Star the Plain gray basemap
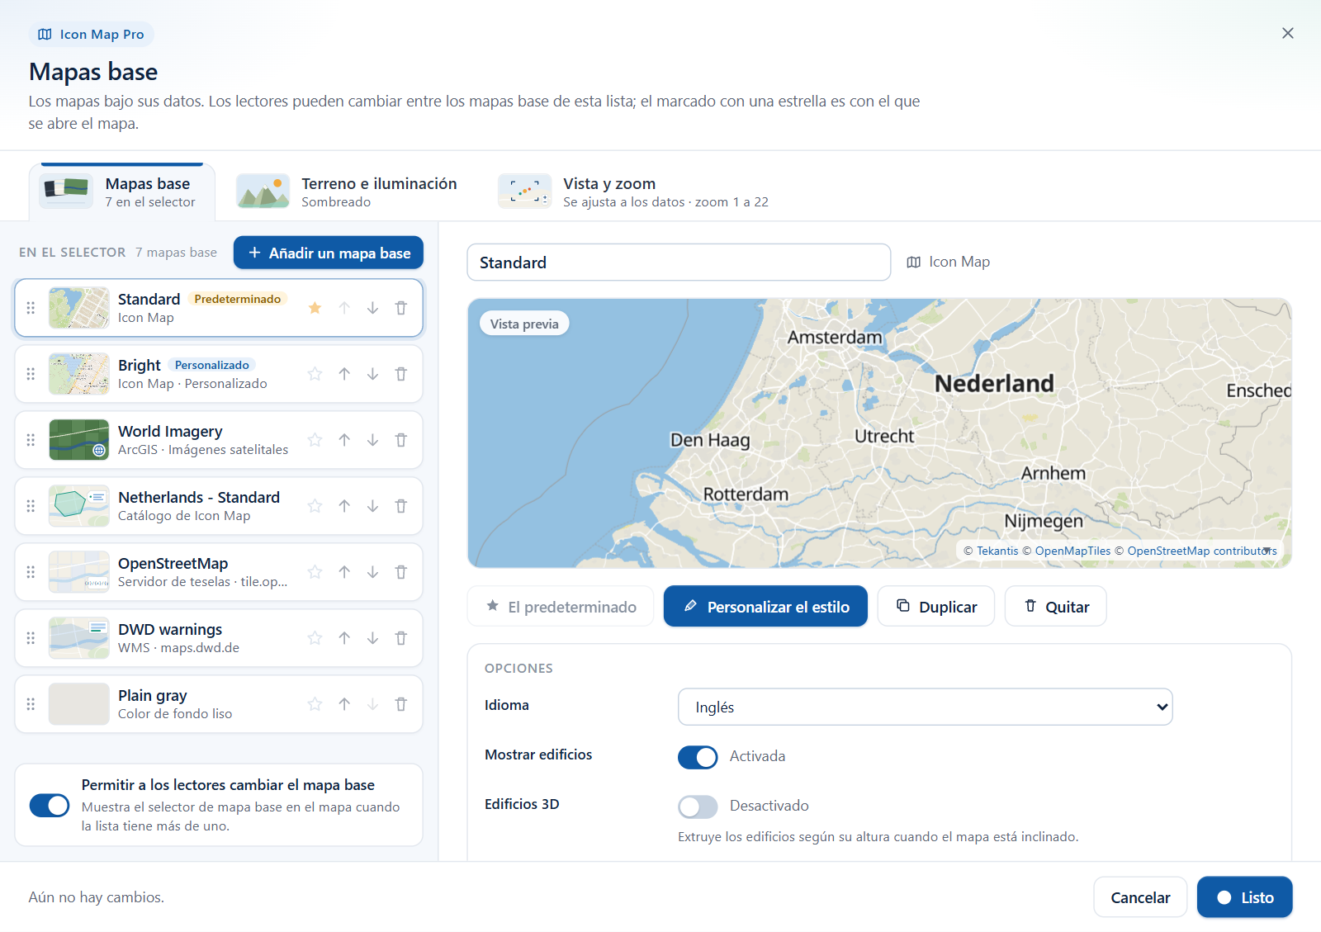Screen dimensions: 1321x932 [315, 704]
